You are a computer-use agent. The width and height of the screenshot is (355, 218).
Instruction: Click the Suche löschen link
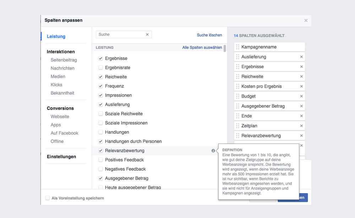(x=209, y=35)
